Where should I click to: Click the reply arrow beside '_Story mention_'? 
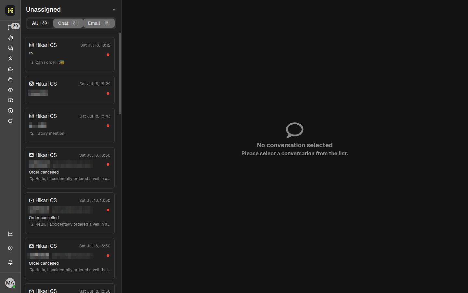[x=32, y=134]
